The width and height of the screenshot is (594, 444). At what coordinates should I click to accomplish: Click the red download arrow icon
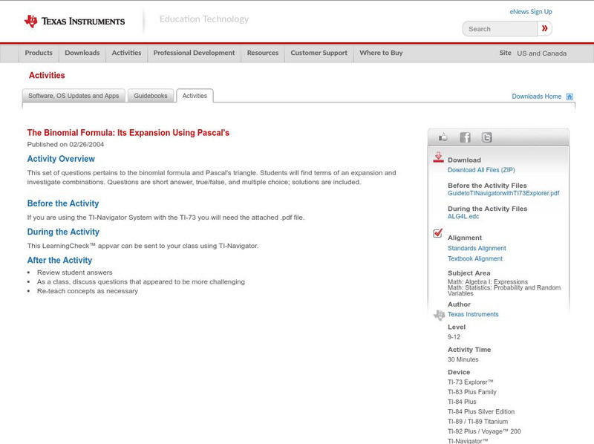click(x=438, y=157)
